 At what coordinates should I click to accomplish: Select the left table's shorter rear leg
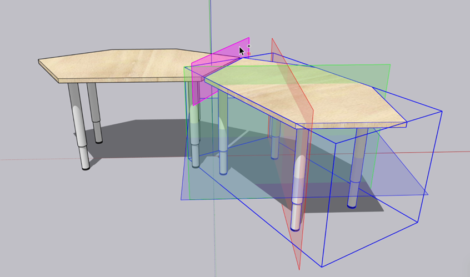(94, 113)
